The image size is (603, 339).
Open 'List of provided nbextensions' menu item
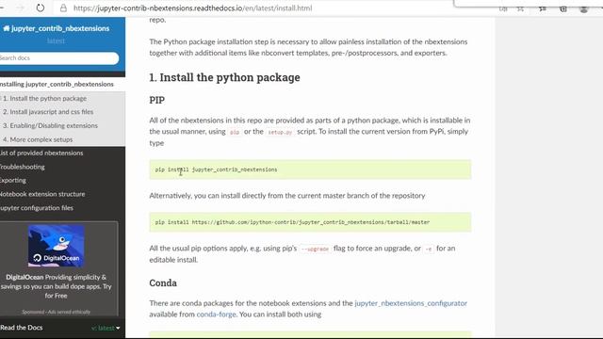(x=41, y=153)
